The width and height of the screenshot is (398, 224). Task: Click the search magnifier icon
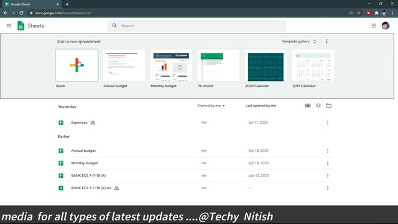pyautogui.click(x=114, y=26)
